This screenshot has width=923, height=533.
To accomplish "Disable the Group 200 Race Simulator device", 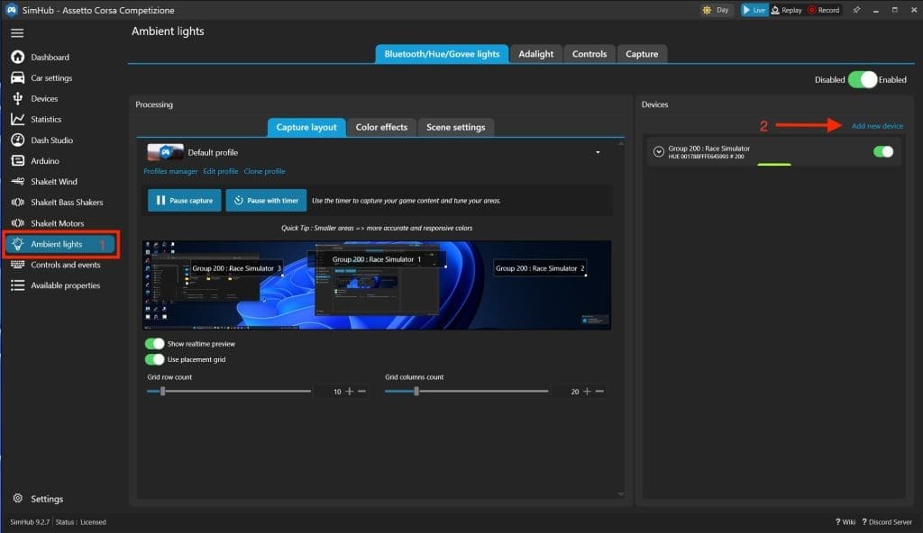I will click(882, 152).
